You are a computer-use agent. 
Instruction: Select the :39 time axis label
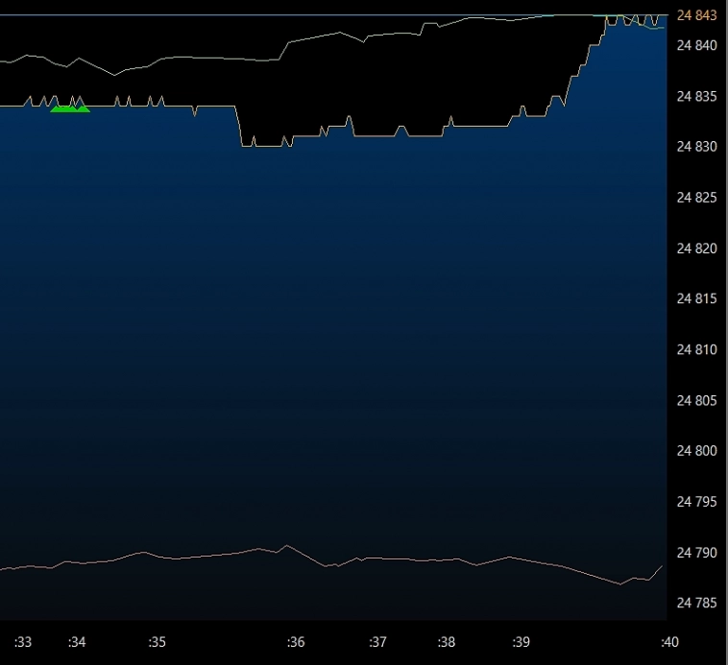521,641
